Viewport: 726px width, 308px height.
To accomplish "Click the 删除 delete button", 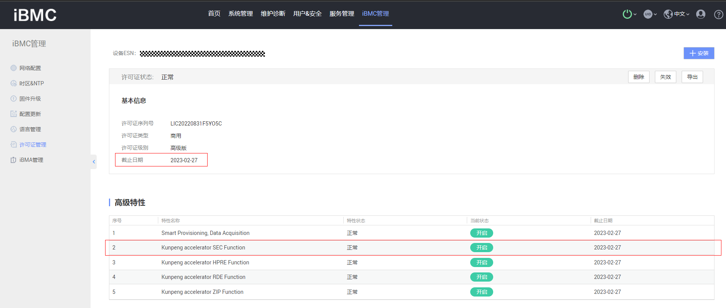I will [638, 77].
